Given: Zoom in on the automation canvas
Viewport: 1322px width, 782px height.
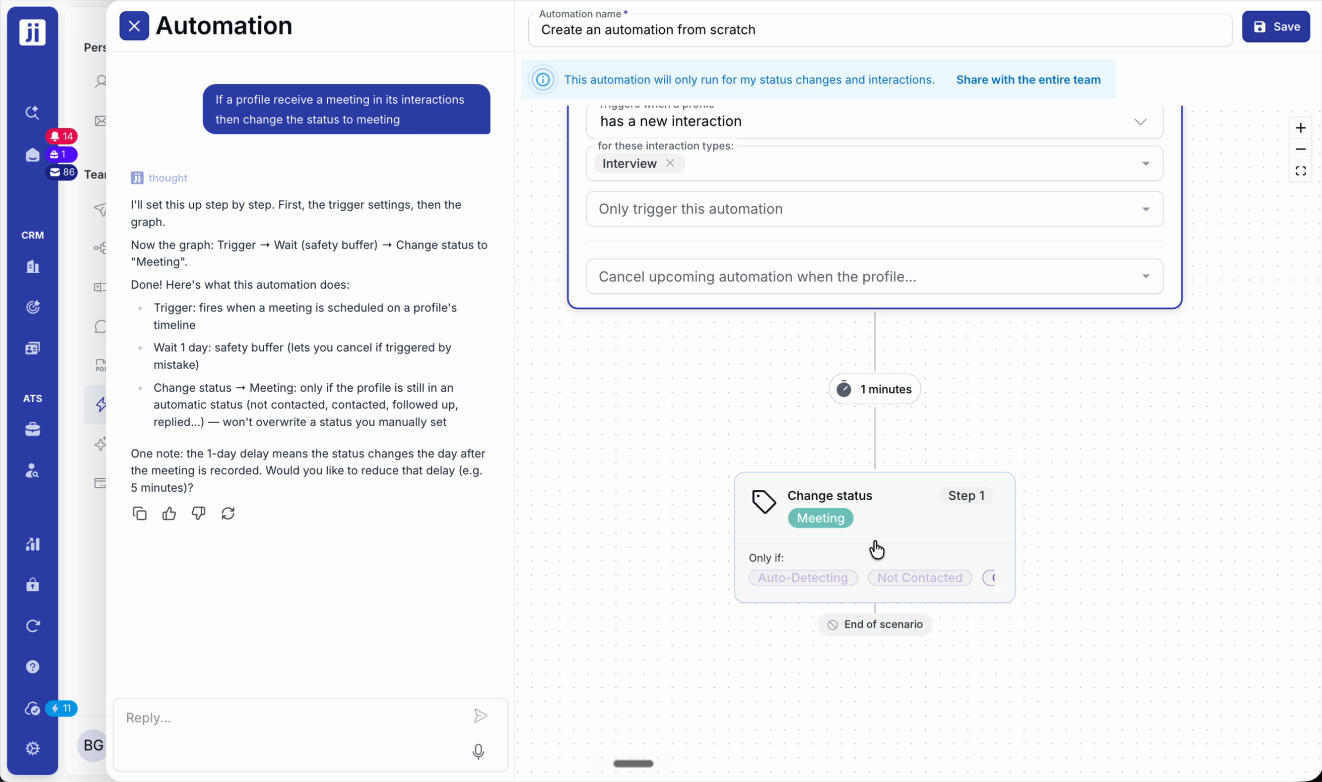Looking at the screenshot, I should click(x=1301, y=128).
